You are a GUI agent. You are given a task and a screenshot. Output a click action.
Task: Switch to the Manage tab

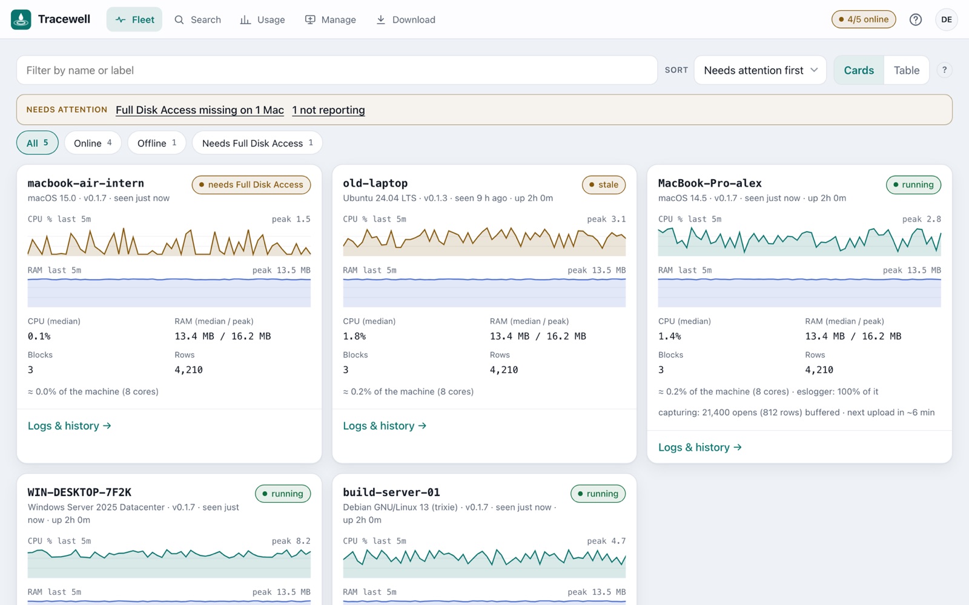[331, 19]
